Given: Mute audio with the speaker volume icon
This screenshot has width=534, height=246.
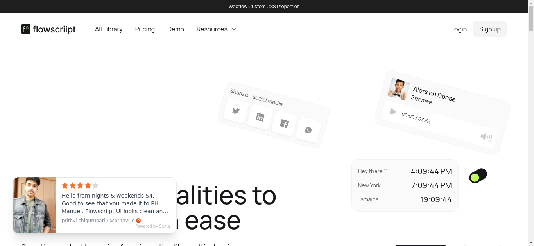Looking at the screenshot, I should point(486,137).
